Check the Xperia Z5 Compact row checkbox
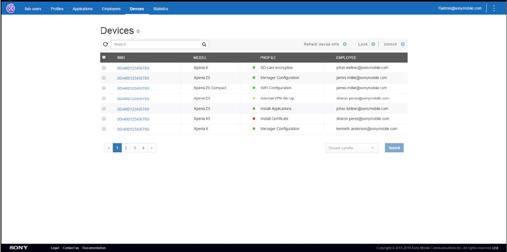This screenshot has width=507, height=252. 104,88
